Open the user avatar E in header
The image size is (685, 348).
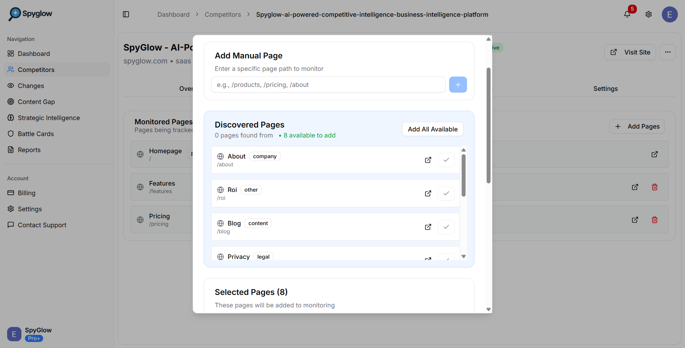(670, 15)
